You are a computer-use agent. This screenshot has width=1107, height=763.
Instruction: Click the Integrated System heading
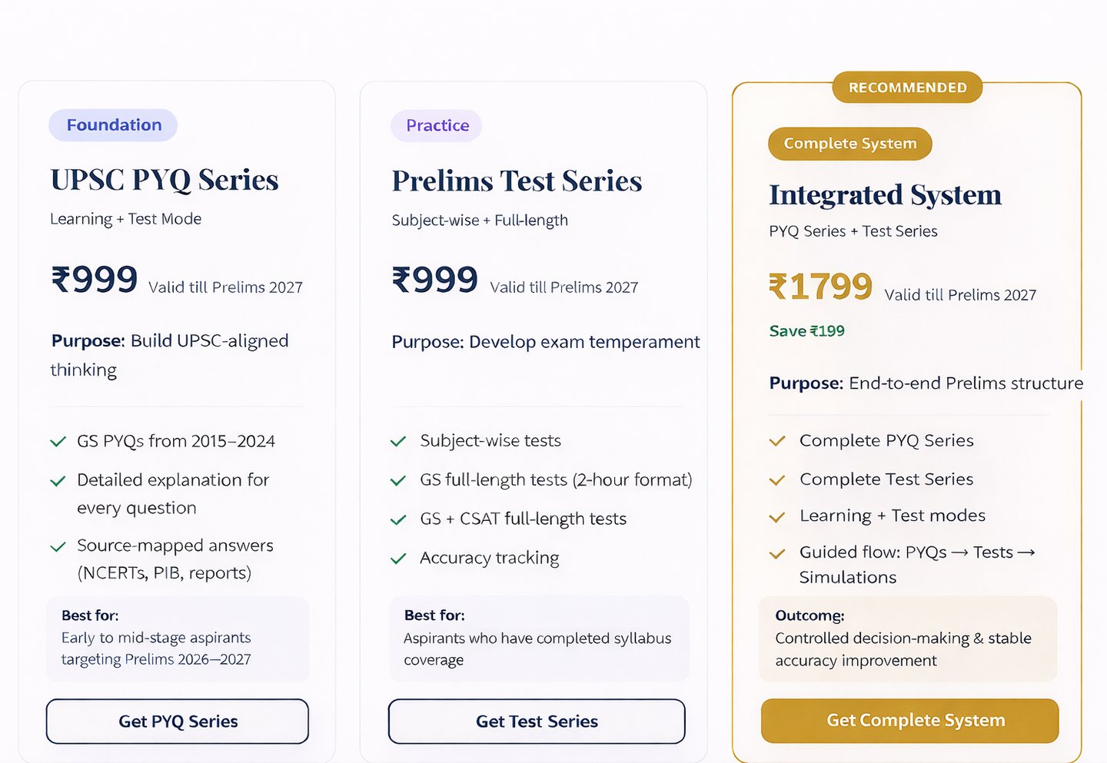(885, 195)
